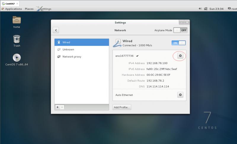The width and height of the screenshot is (237, 144).
Task: Click the Wired connection plug icon
Action: (x=117, y=43)
